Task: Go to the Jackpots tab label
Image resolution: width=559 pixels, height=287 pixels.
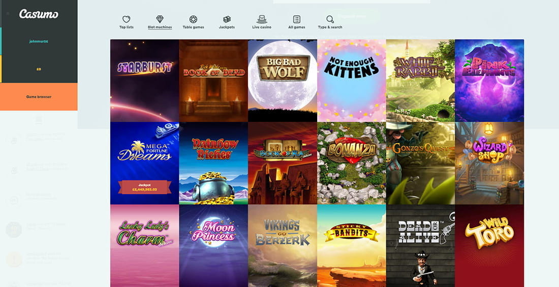Action: pos(227,27)
